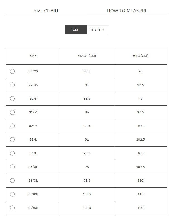This screenshot has width=191, height=224.
Task: Pick the 31/M size radio button
Action: coord(13,112)
